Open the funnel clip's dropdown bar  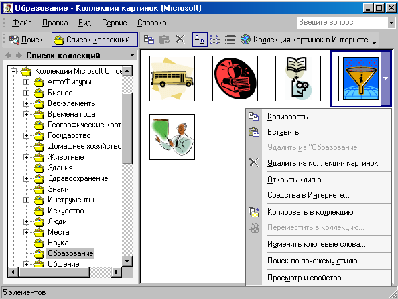click(x=385, y=78)
